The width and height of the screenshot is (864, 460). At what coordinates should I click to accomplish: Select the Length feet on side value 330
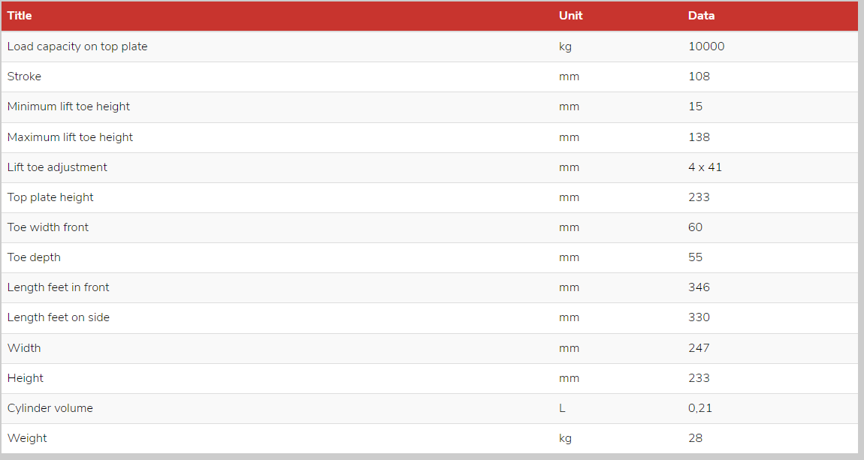click(x=699, y=317)
